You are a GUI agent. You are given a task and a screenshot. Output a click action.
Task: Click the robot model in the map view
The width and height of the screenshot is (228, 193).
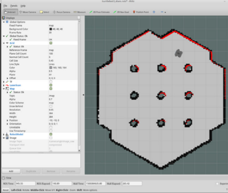click(x=178, y=53)
